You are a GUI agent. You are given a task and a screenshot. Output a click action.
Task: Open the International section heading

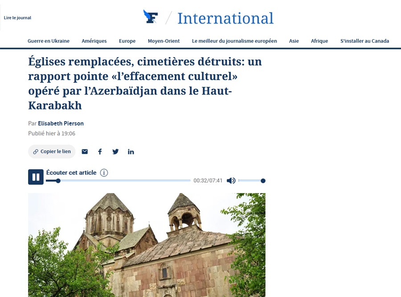tap(225, 18)
